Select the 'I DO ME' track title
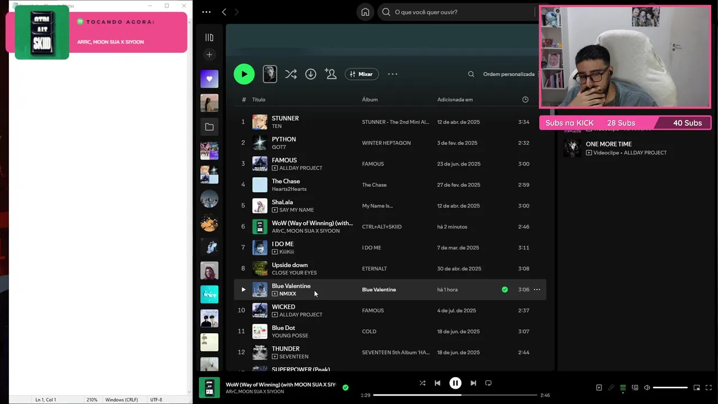The image size is (718, 404). 283,244
